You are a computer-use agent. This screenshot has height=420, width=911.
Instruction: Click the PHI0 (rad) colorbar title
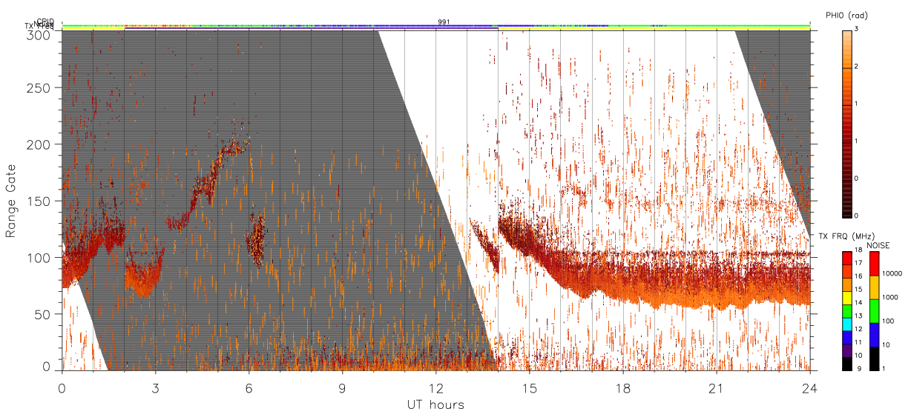tap(846, 15)
